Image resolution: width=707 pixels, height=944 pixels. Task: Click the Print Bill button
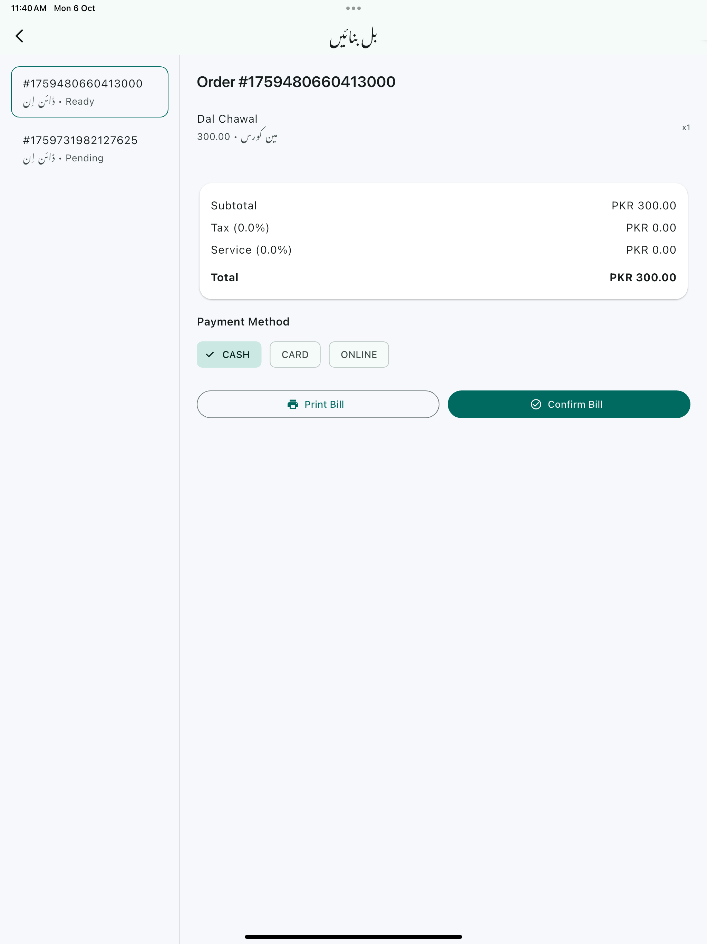coord(318,404)
